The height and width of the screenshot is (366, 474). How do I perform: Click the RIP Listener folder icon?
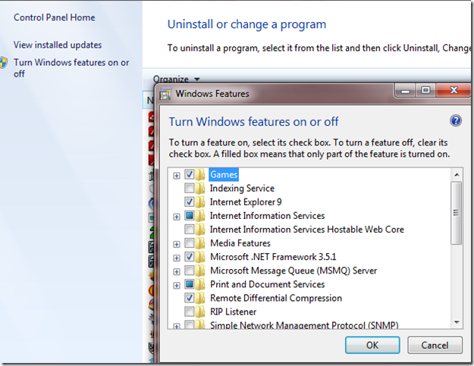[200, 311]
